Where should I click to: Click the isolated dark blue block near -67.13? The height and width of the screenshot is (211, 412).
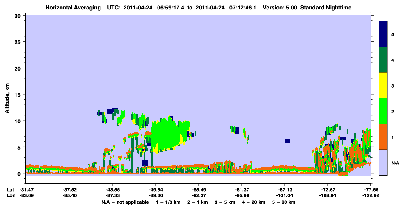[287, 141]
